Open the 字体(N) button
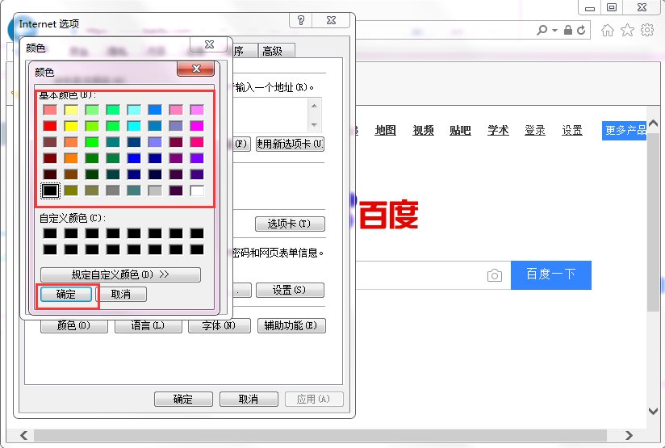Viewport: 665px width, 448px height. (219, 325)
